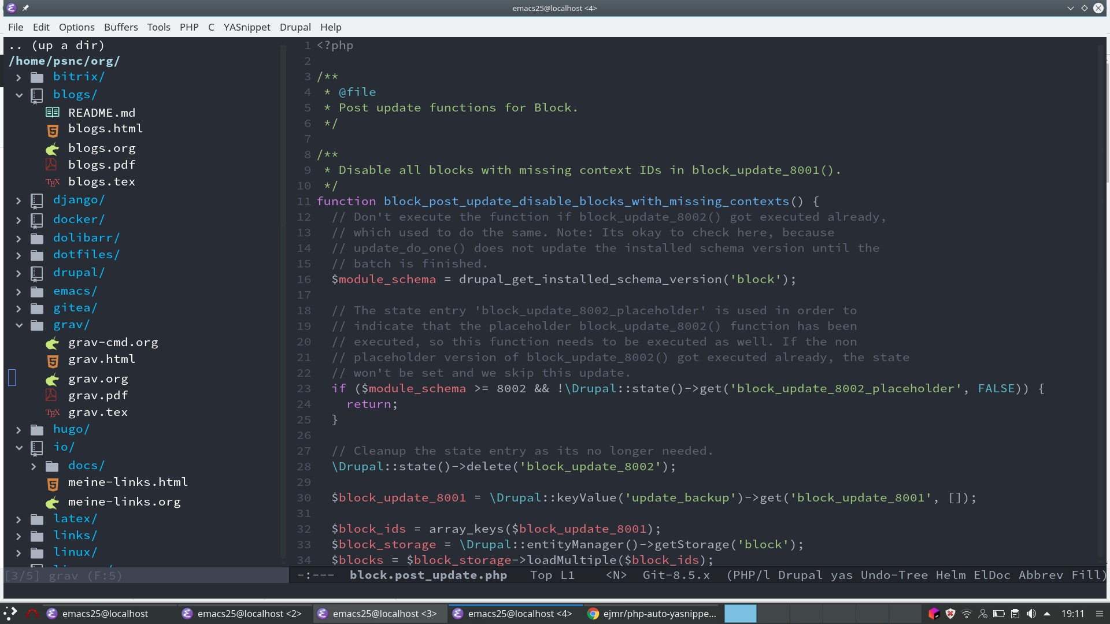Open the KDE application launcher
The width and height of the screenshot is (1110, 624).
click(x=10, y=614)
